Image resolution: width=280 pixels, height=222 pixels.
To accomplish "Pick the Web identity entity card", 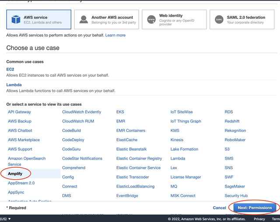I will click(174, 19).
